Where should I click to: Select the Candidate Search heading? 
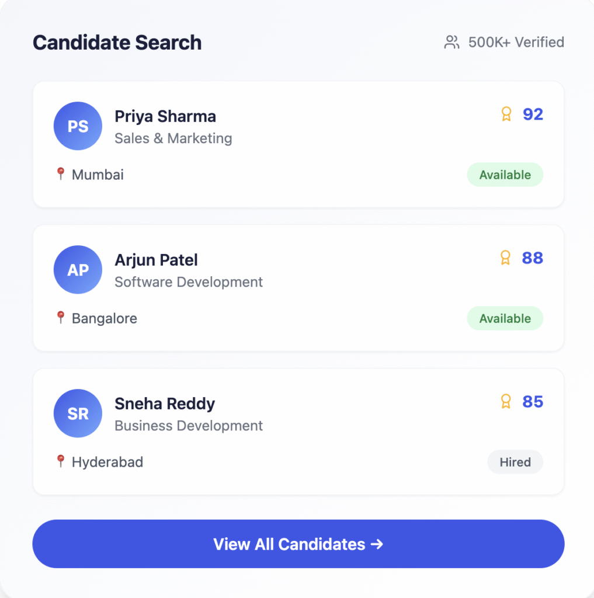coord(117,43)
